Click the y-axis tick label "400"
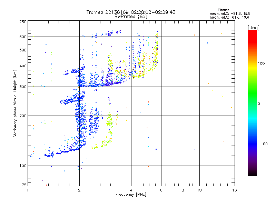Viewport: 276px width, 207px height. click(23, 66)
